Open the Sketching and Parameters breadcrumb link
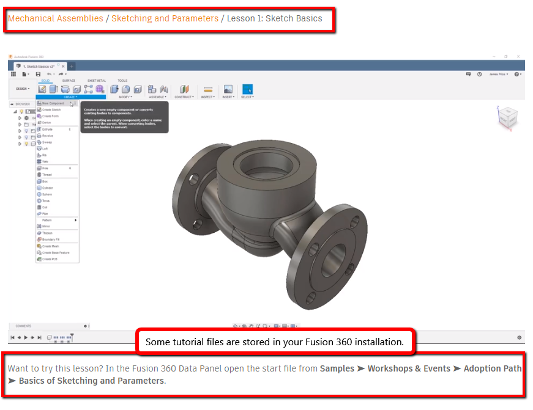The image size is (533, 410). pyautogui.click(x=165, y=18)
